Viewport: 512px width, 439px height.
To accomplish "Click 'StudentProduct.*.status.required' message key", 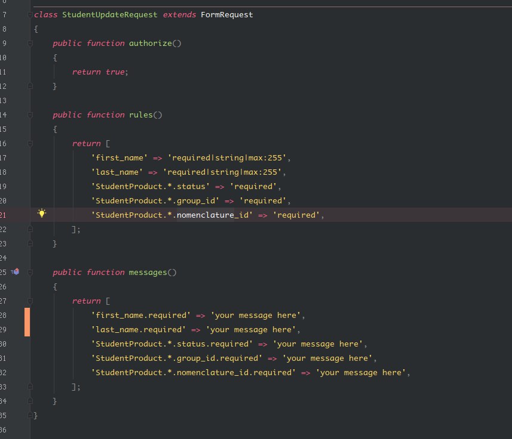I will [171, 344].
